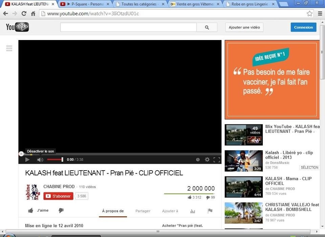
Task: Open the Partager tab
Action: (x=143, y=211)
